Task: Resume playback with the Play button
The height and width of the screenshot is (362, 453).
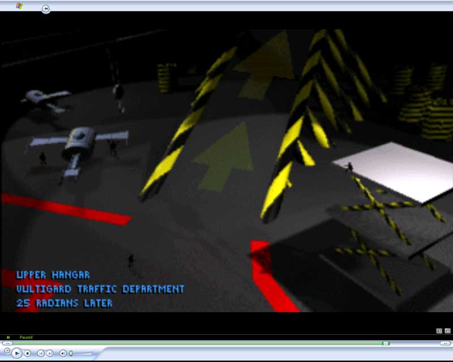Action: (x=17, y=353)
